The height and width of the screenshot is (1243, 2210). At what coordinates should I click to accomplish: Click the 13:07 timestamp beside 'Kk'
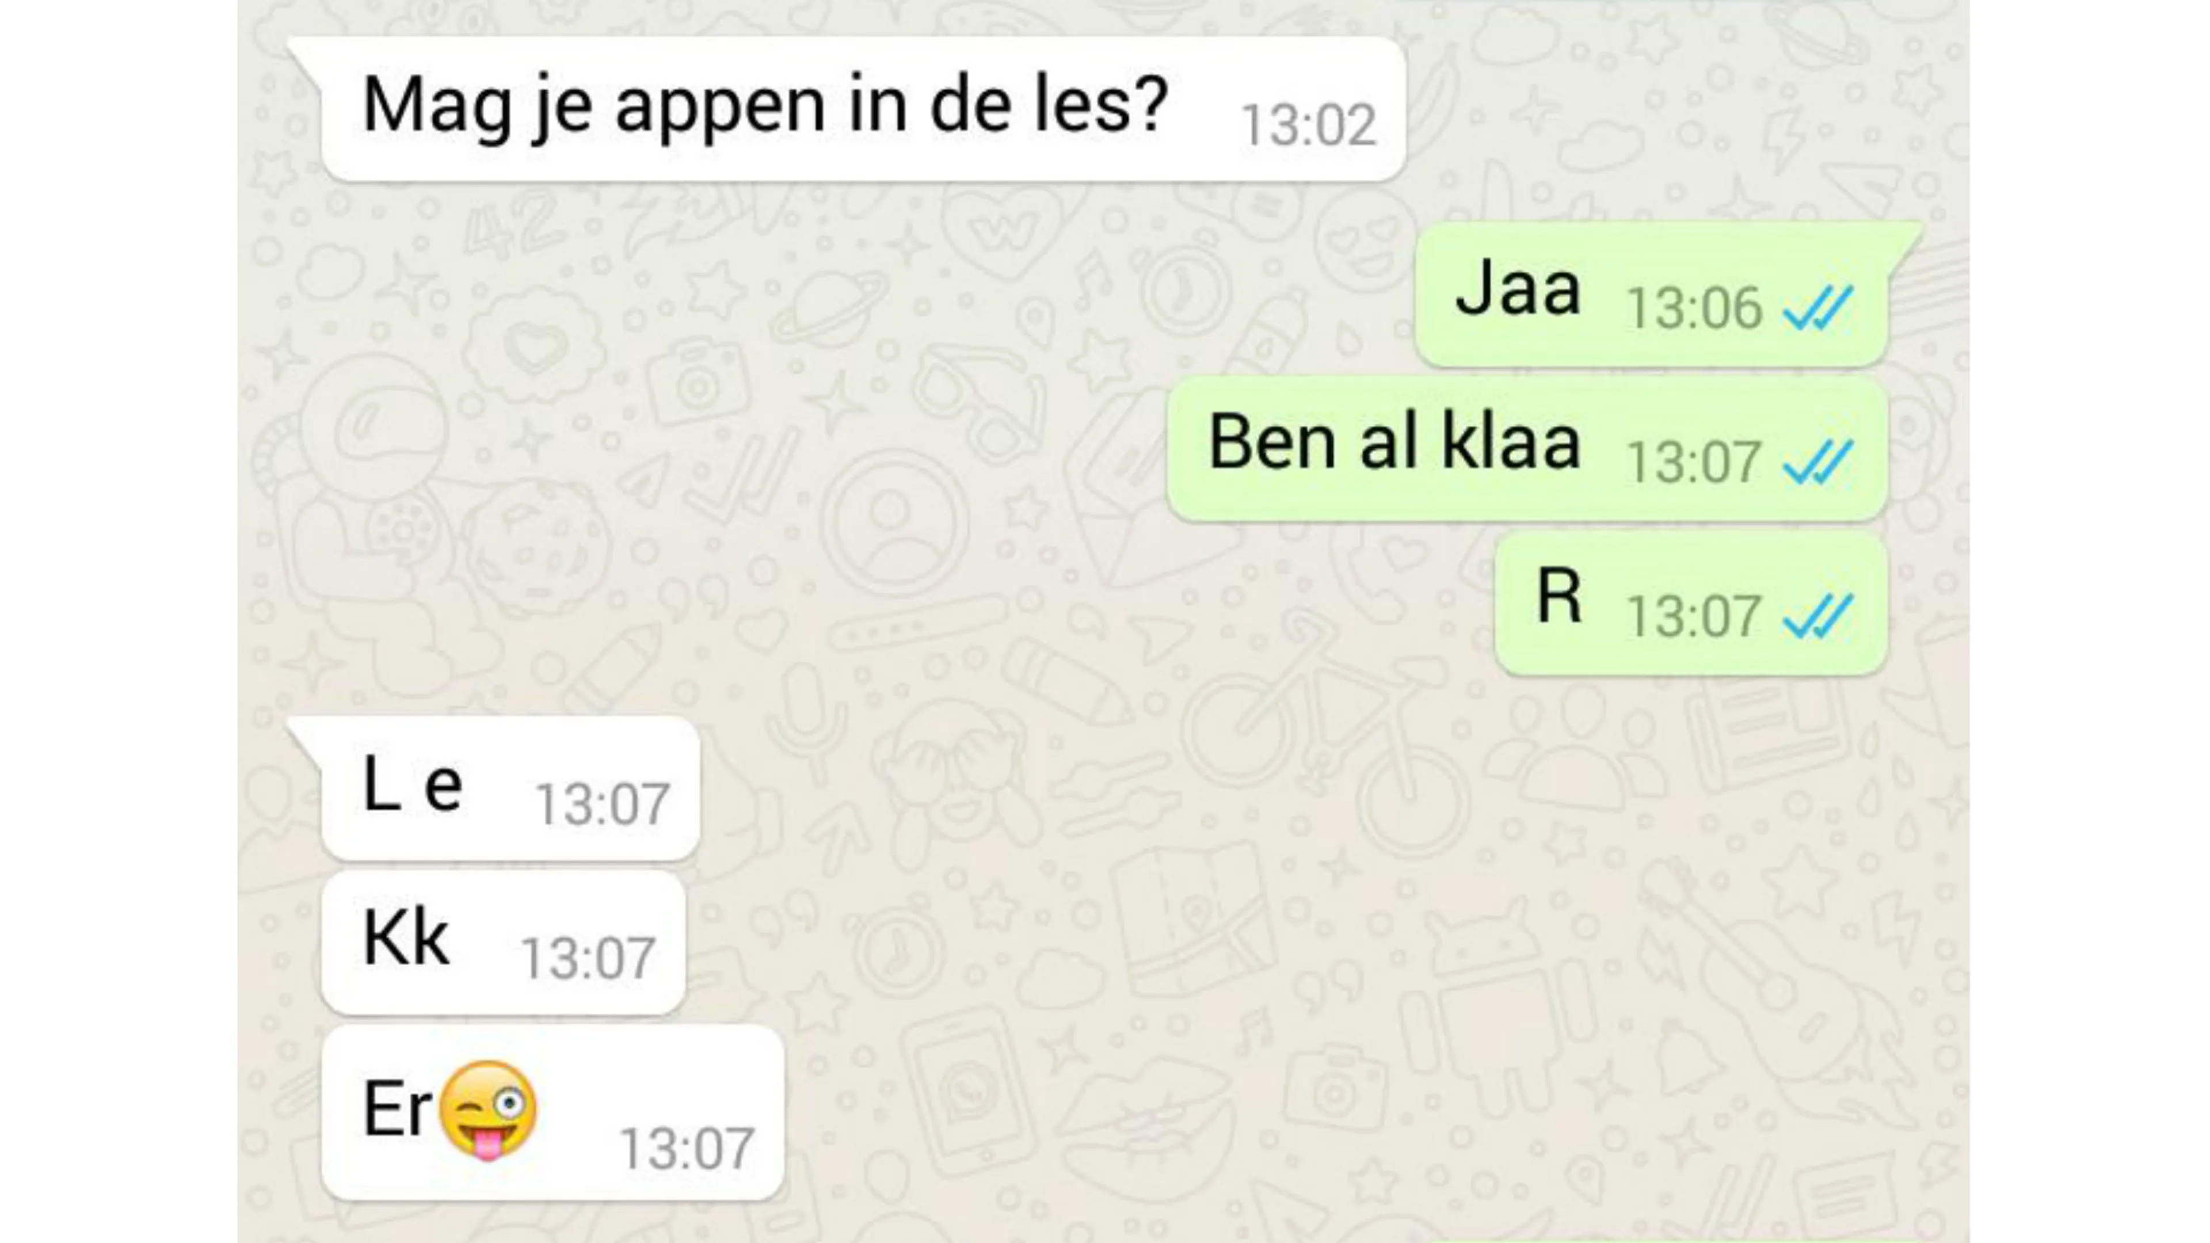click(588, 959)
